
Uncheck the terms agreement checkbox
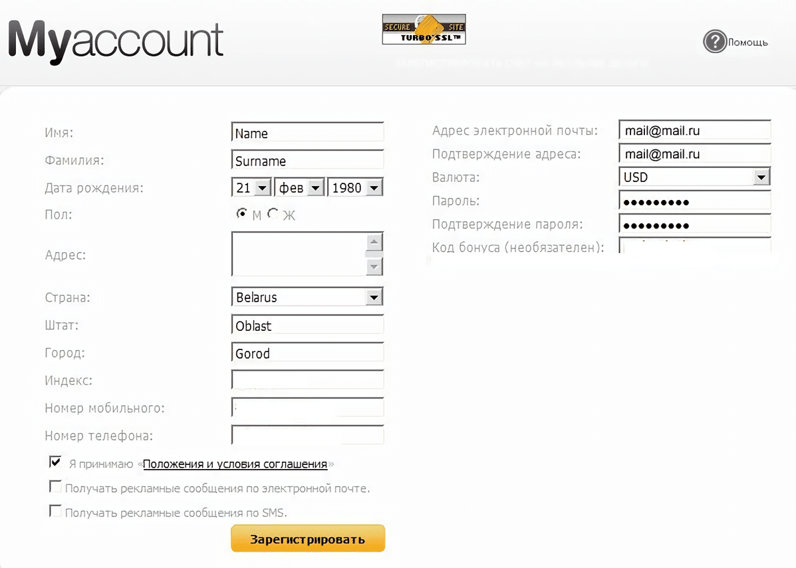[55, 462]
